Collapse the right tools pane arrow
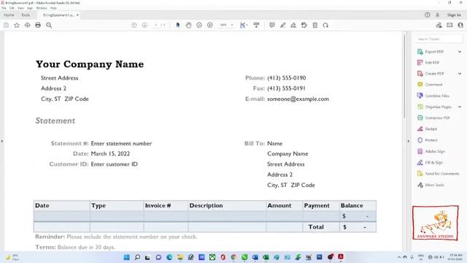 coord(409,141)
